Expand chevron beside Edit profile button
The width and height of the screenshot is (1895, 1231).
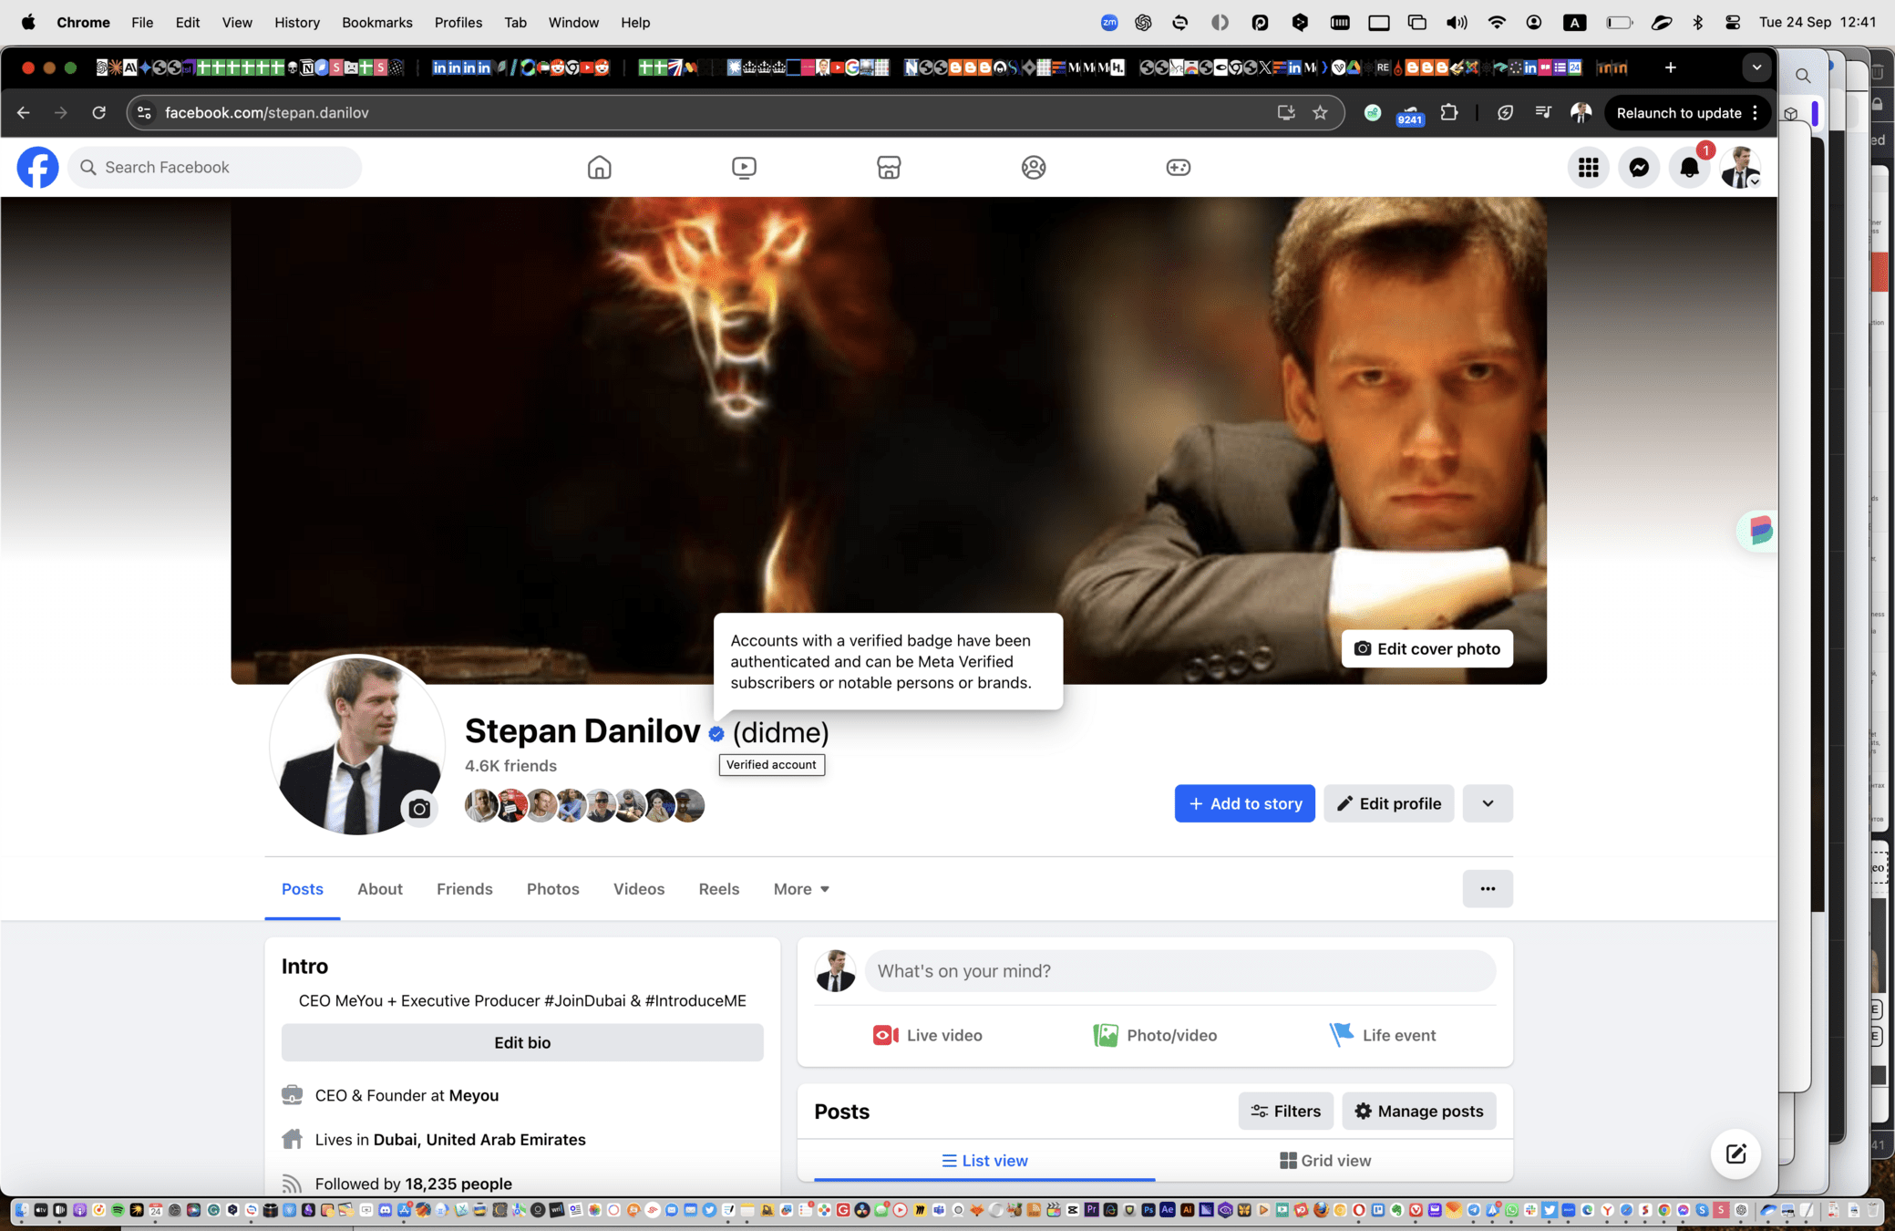(x=1488, y=803)
